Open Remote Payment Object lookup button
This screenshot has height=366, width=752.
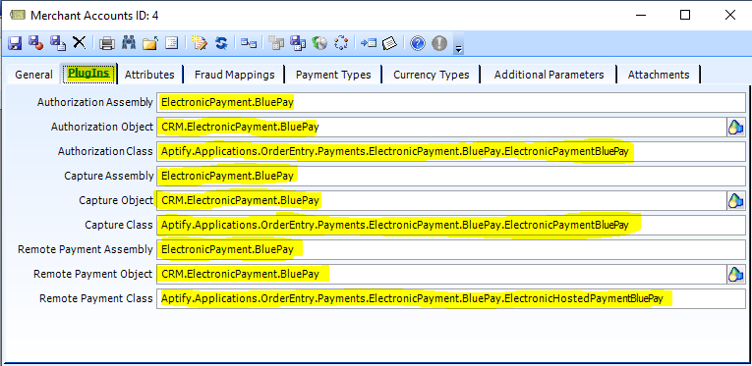click(x=735, y=275)
